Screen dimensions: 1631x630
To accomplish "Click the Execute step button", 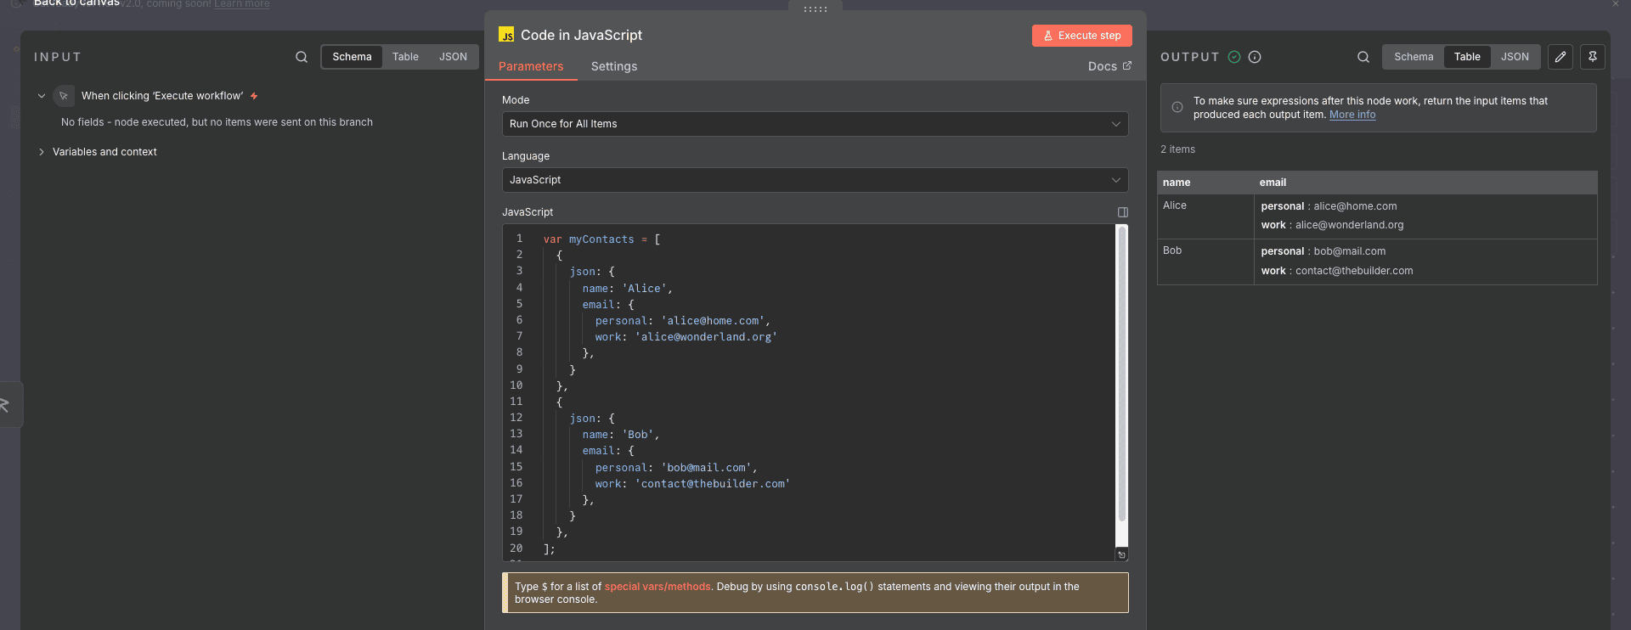I will tap(1082, 36).
